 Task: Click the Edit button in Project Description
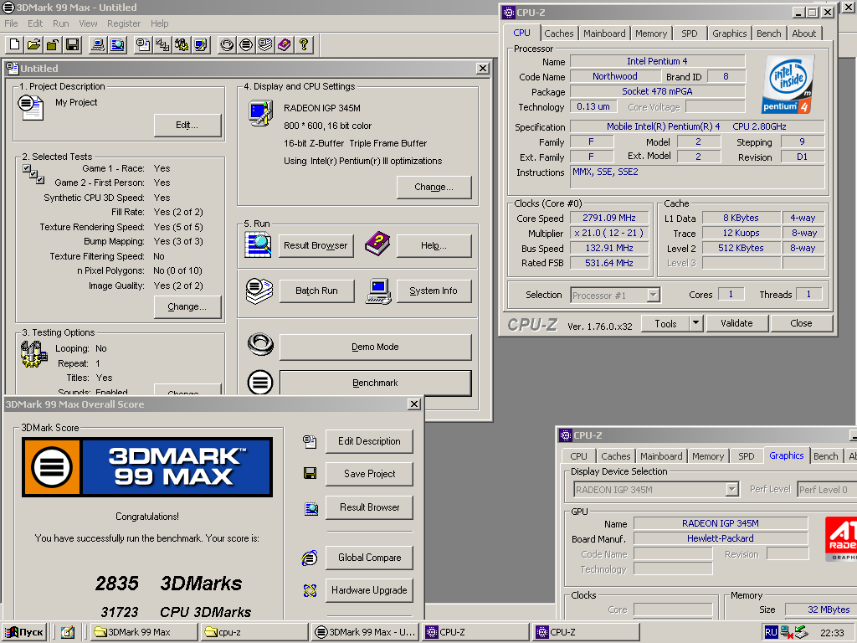click(187, 126)
